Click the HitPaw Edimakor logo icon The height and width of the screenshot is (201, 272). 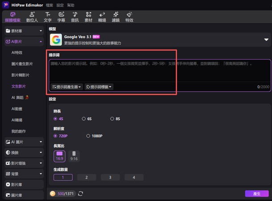(5, 5)
